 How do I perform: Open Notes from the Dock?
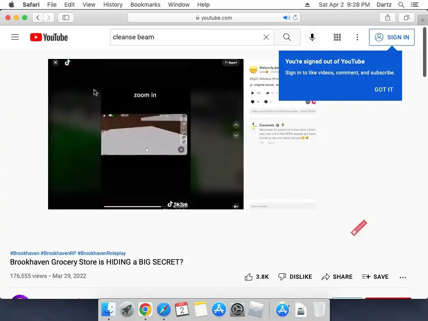coord(200,310)
